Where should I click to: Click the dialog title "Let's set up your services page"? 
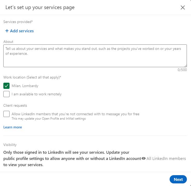click(40, 7)
